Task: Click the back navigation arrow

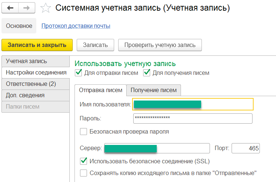Action: [11, 7]
